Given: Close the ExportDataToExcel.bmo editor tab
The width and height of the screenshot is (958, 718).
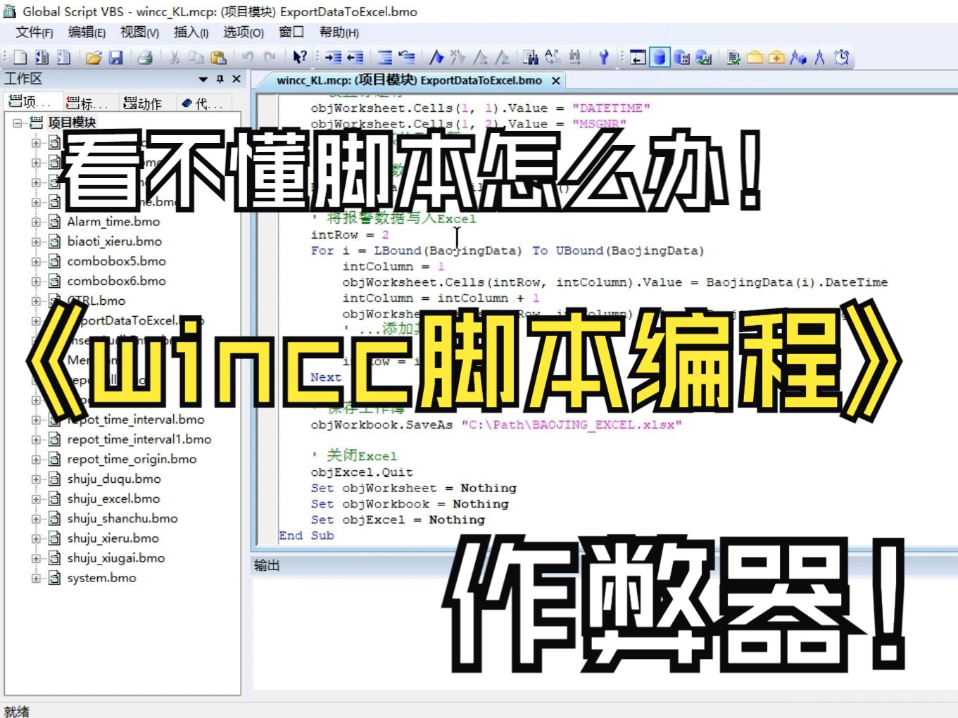Looking at the screenshot, I should pos(555,80).
